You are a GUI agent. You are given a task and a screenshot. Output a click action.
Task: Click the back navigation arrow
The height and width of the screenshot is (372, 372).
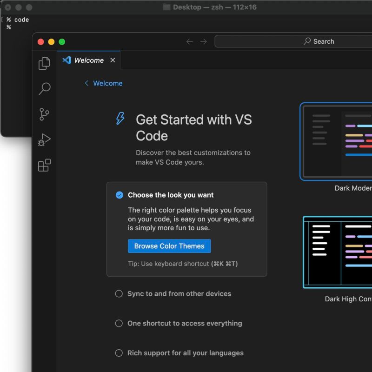190,41
